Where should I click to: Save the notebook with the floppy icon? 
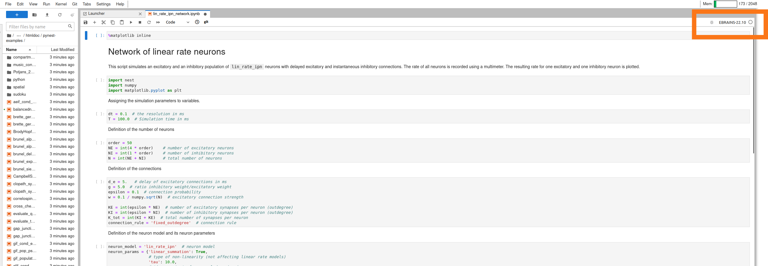pyautogui.click(x=86, y=22)
